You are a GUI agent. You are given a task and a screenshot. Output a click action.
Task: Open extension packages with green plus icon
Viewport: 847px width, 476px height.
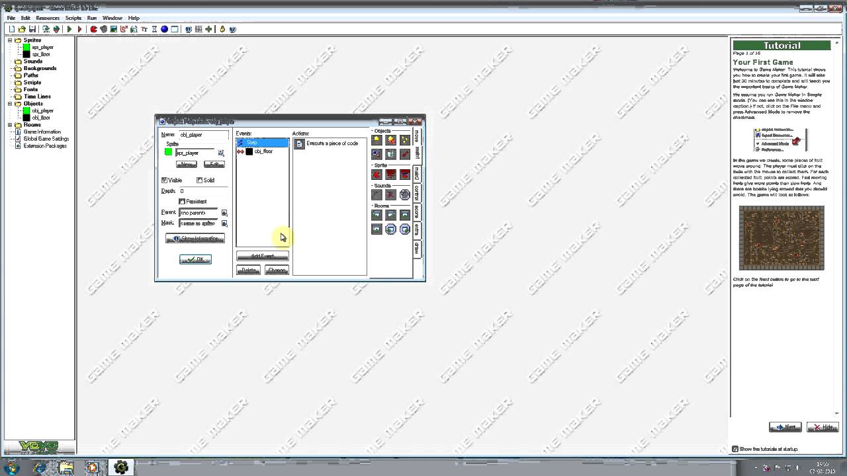[x=208, y=29]
